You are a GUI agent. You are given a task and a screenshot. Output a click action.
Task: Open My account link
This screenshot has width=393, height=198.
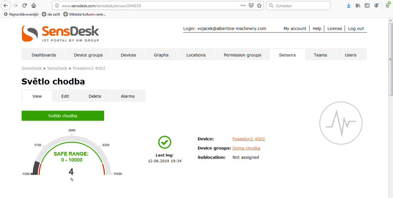point(295,29)
